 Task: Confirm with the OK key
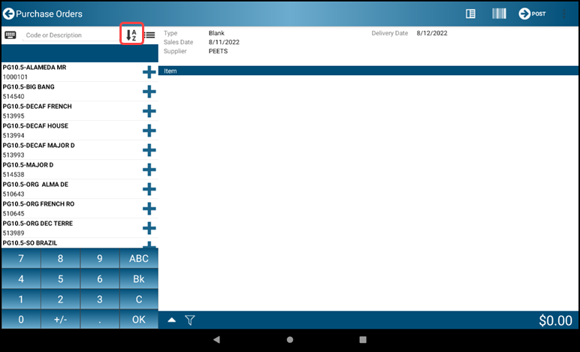(139, 320)
